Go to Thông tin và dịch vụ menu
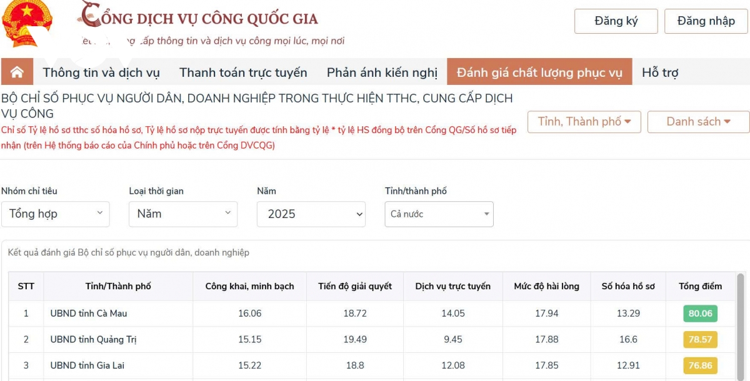This screenshot has height=381, width=750. [101, 72]
